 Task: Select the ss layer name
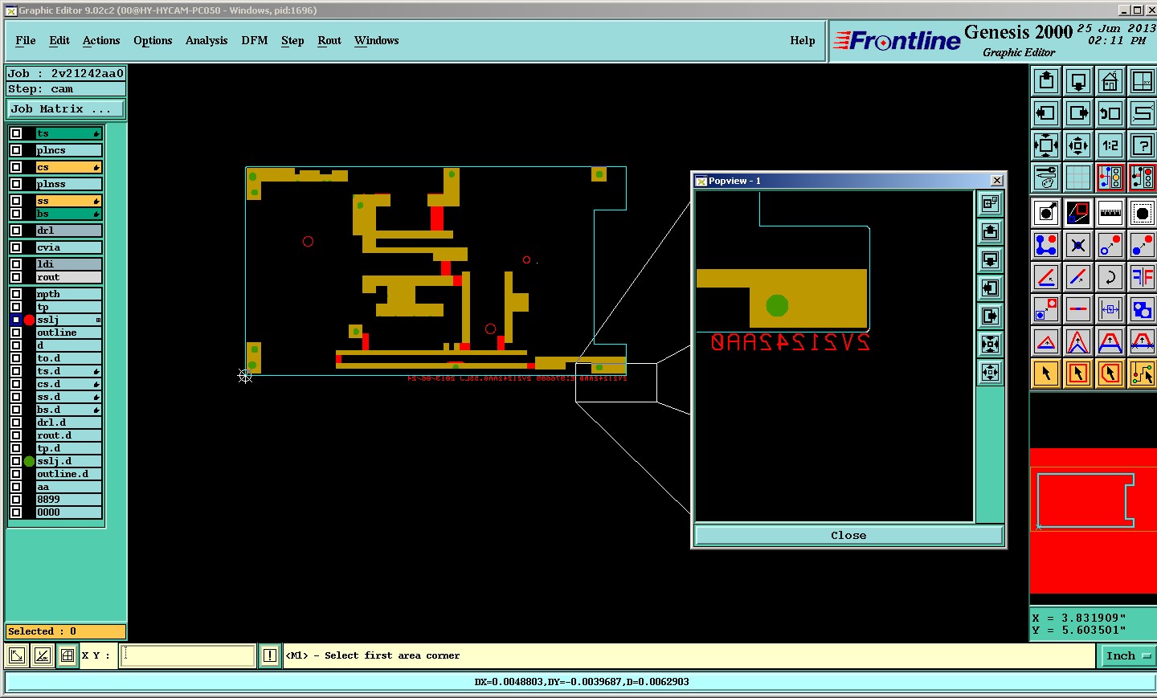(x=68, y=201)
